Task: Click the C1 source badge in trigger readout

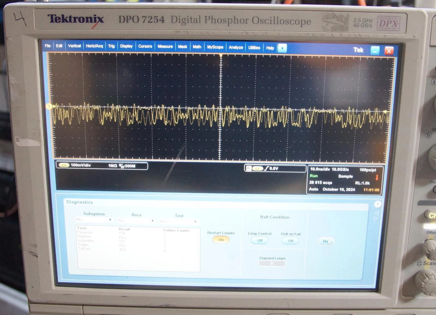Action: tap(257, 169)
